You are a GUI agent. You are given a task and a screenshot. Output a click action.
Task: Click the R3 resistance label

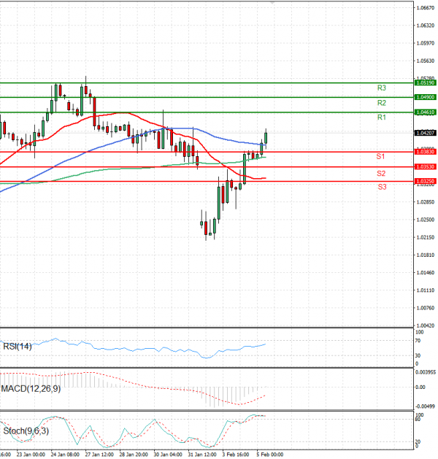click(x=381, y=88)
